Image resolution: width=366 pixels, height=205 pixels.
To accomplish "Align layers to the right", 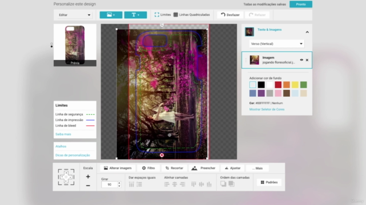I will (182, 184).
